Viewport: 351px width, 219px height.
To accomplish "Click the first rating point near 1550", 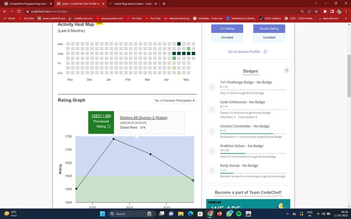I will (76, 189).
